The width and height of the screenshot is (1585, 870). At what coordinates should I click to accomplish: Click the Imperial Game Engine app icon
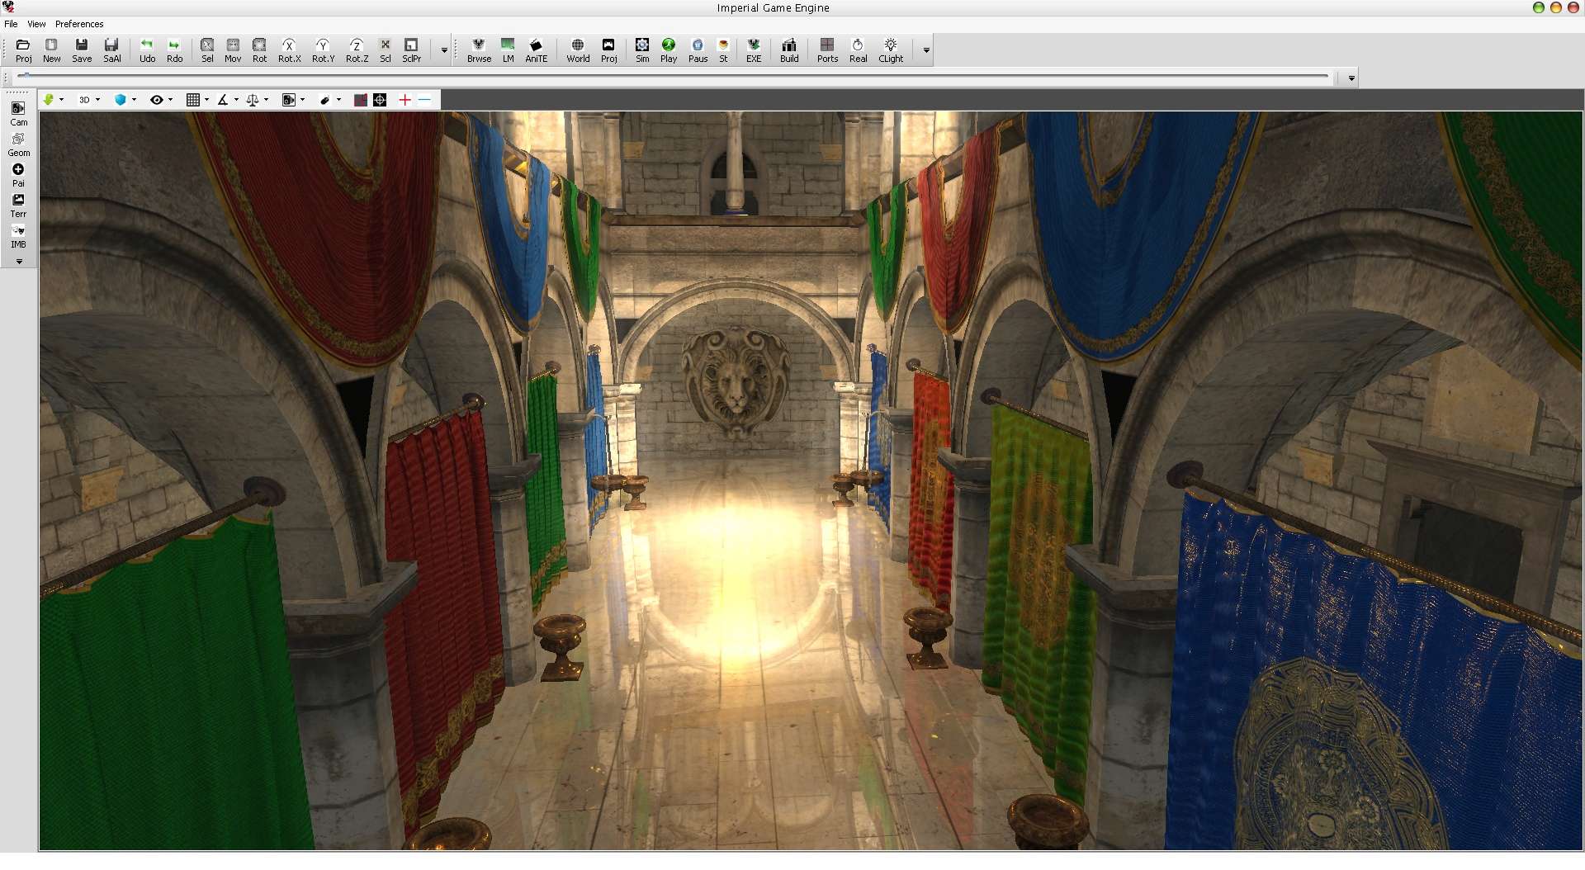(8, 7)
